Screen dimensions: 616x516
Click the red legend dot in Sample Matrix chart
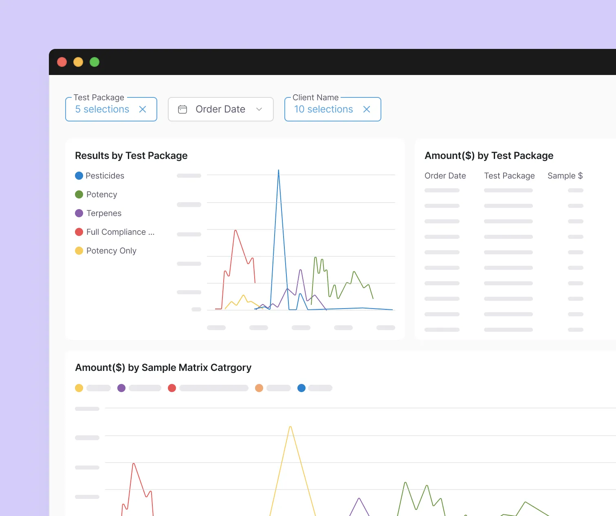click(x=172, y=388)
